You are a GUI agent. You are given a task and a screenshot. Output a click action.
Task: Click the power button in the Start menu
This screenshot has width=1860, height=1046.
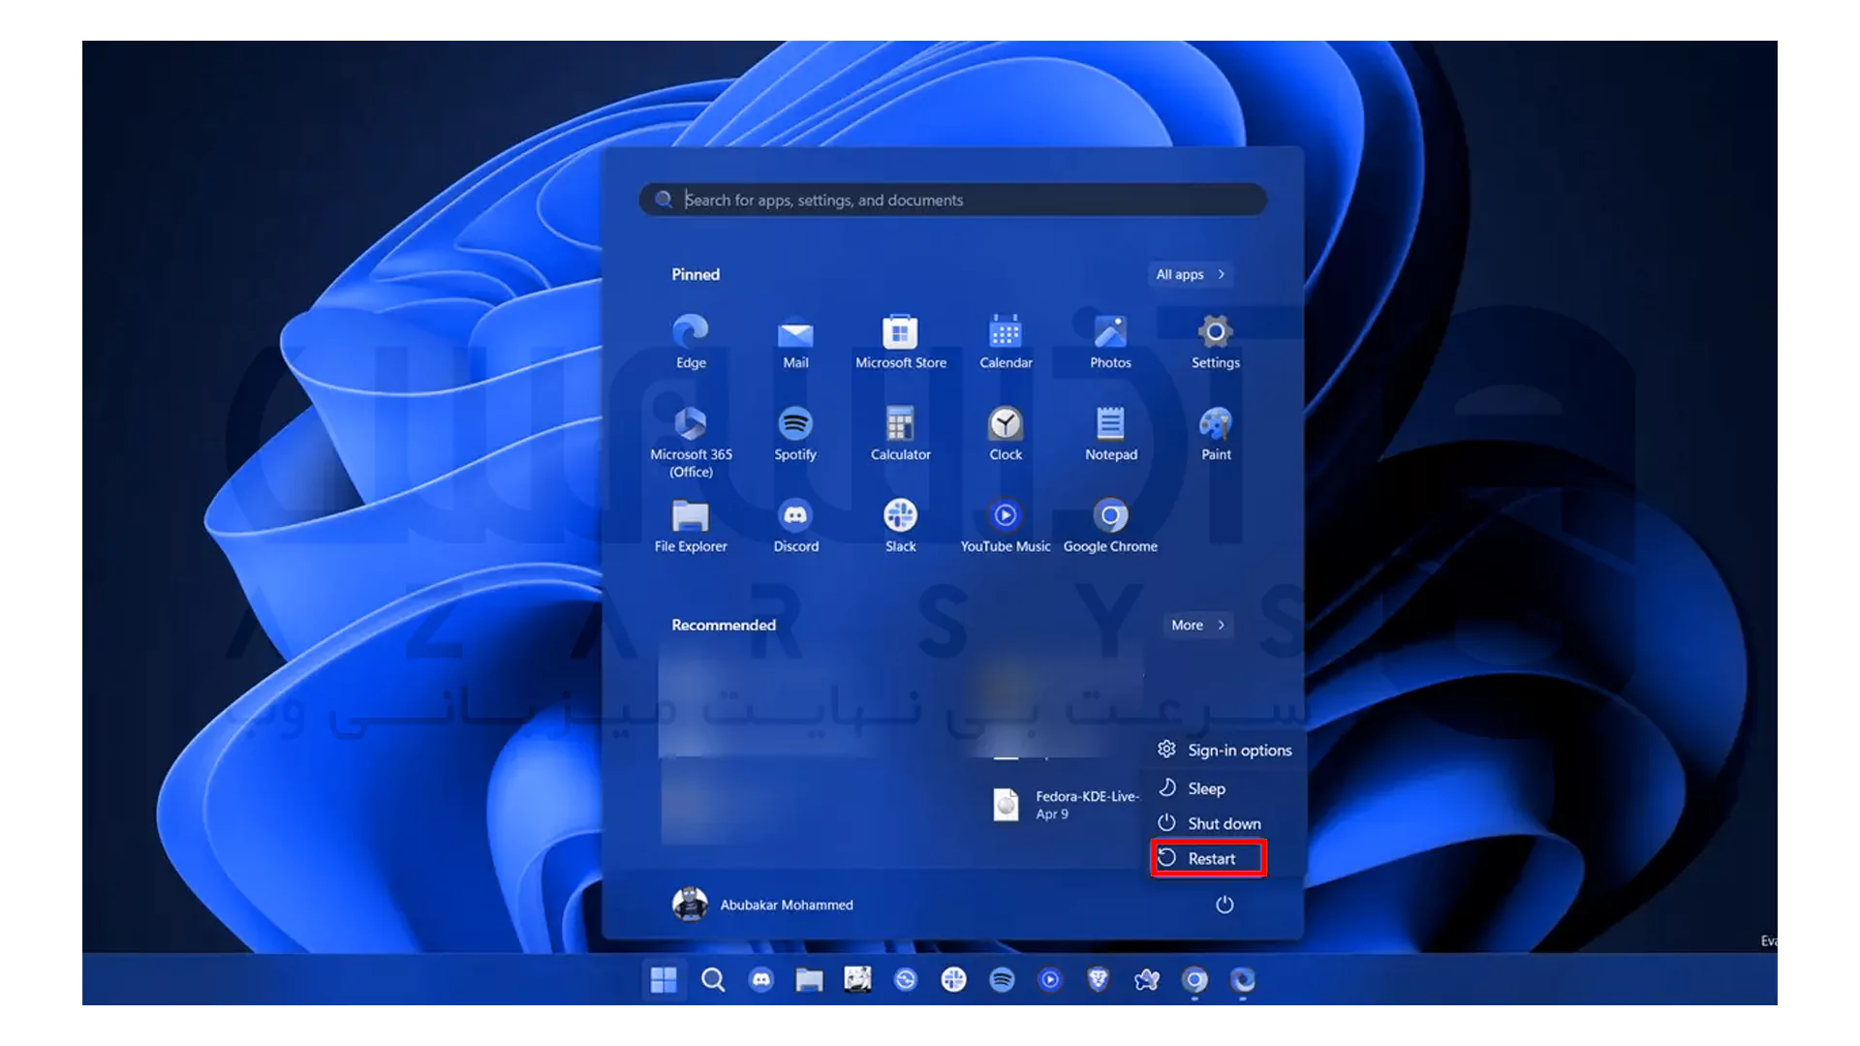coord(1224,905)
